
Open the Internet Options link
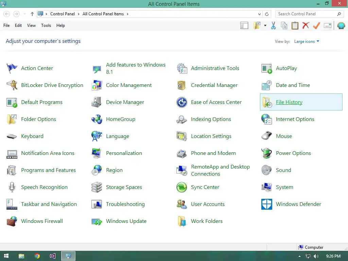click(295, 119)
